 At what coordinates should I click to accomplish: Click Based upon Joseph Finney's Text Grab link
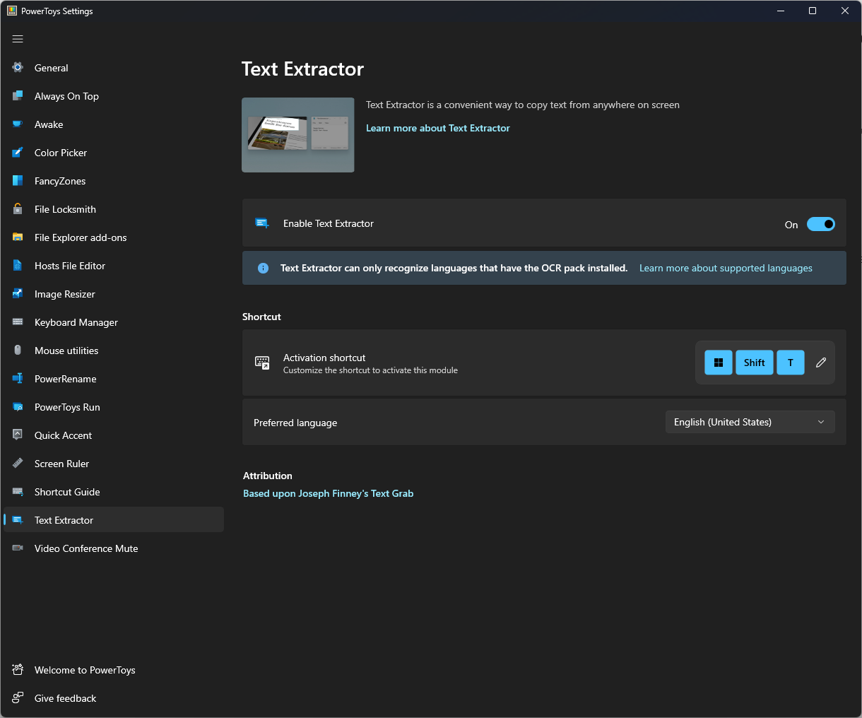(328, 493)
